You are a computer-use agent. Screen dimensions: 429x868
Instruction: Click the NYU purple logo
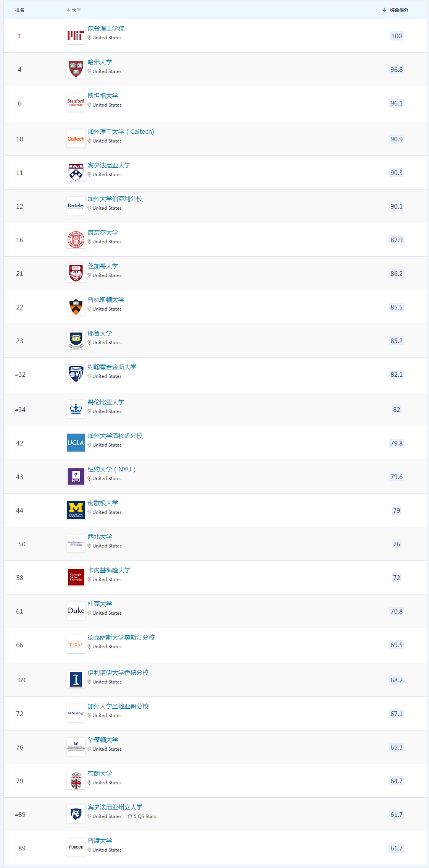click(76, 476)
